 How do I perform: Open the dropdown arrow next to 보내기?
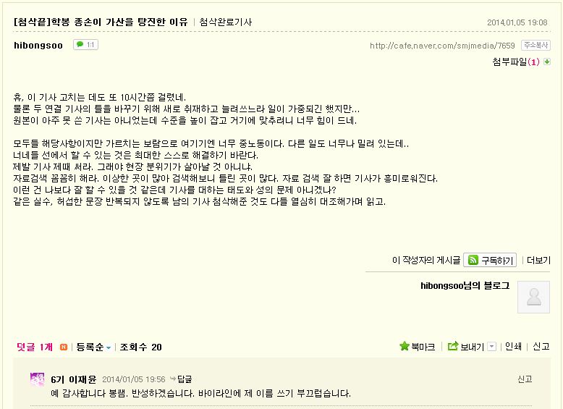pyautogui.click(x=491, y=347)
